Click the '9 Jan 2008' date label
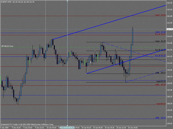173x129 pixels. [x=4, y=128]
